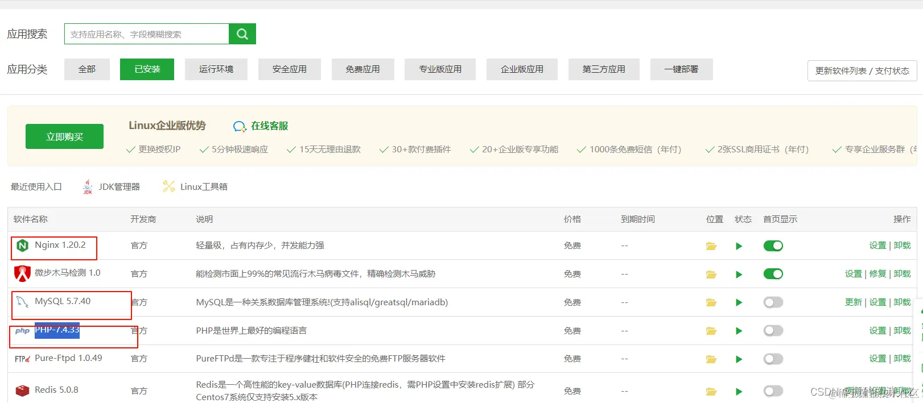Click the Linux工具箱 tools icon
This screenshot has height=403, width=923.
(168, 186)
